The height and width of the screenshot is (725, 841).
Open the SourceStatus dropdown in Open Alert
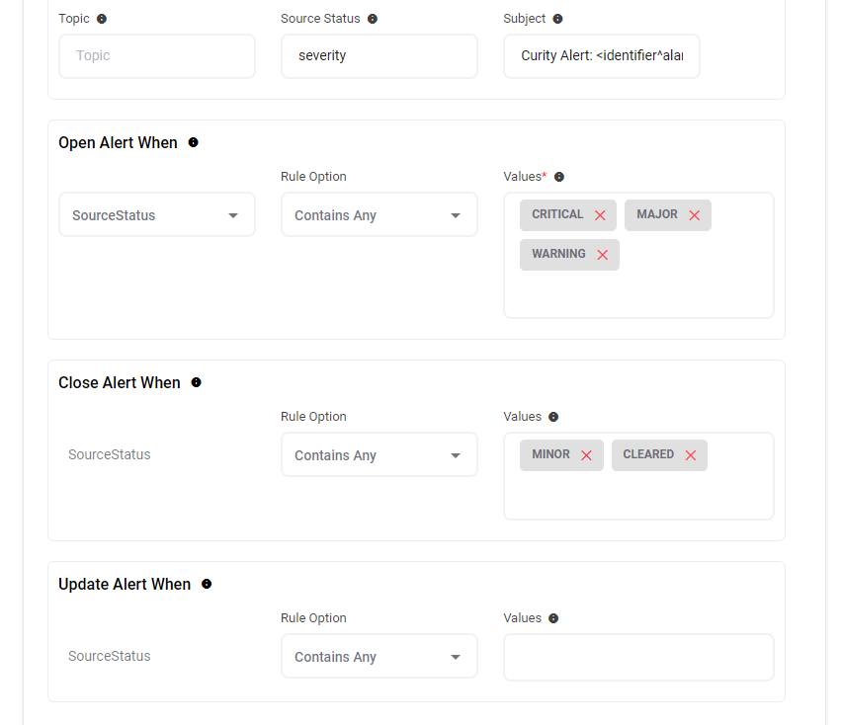pyautogui.click(x=157, y=215)
